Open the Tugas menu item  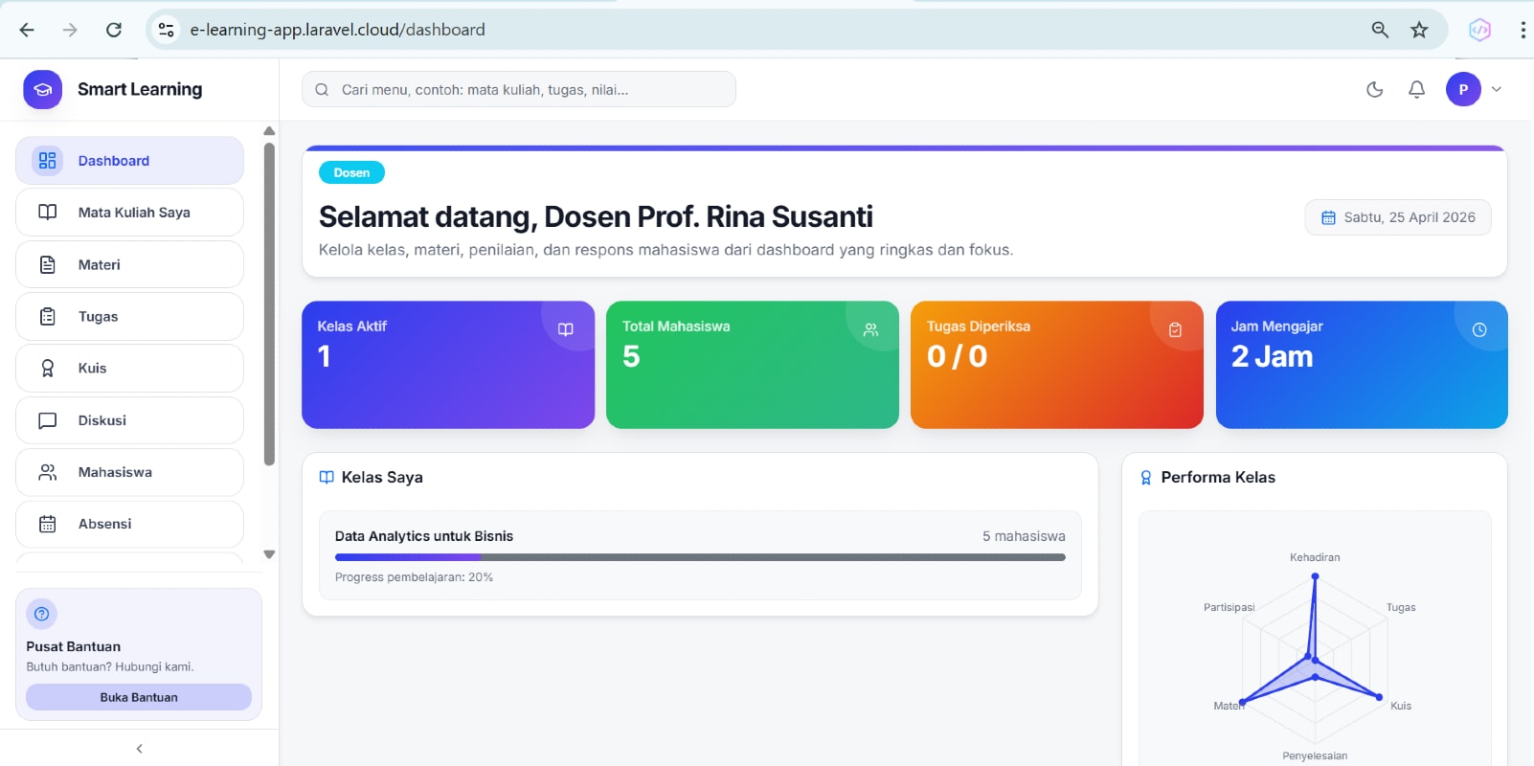(129, 316)
